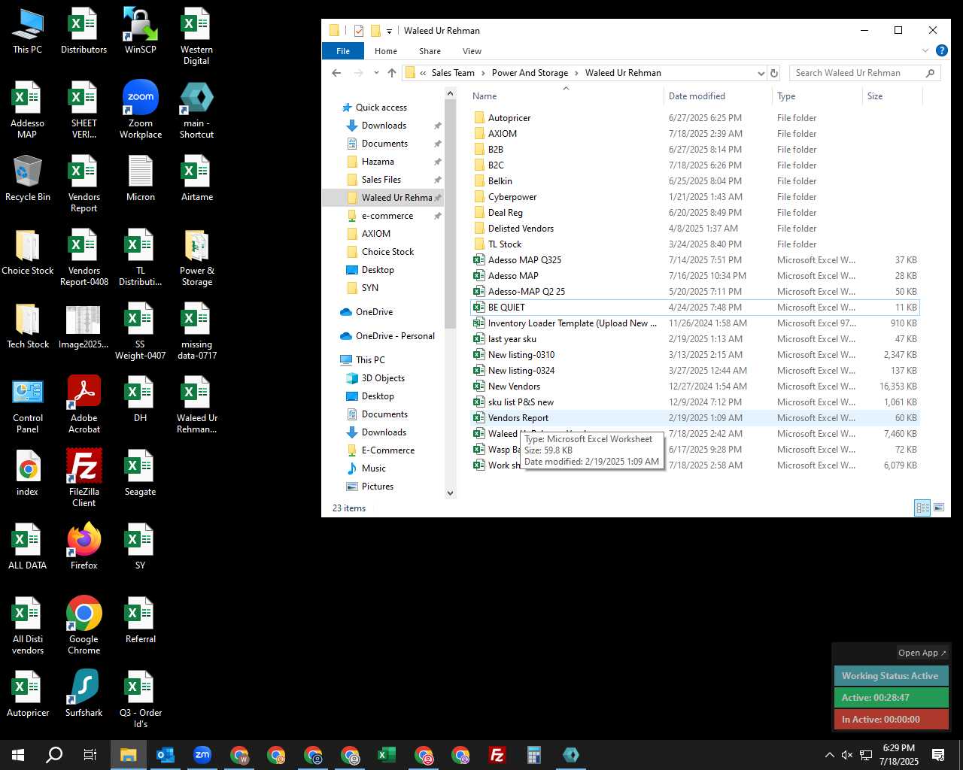Open the address bar previous locations dropdown
The image size is (963, 770).
click(761, 73)
